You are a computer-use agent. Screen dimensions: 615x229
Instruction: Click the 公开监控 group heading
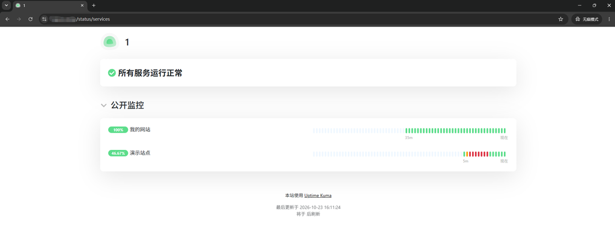click(x=127, y=106)
